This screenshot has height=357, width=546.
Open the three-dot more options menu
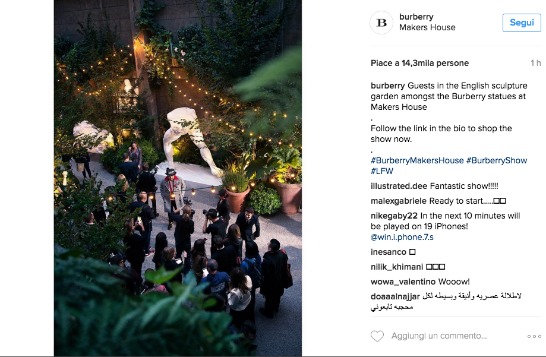click(x=534, y=336)
